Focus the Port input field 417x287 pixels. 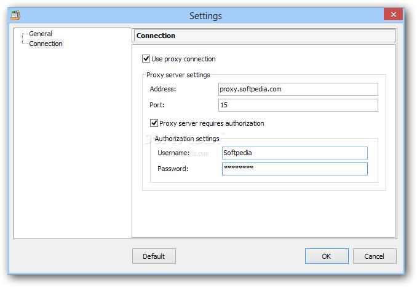298,105
